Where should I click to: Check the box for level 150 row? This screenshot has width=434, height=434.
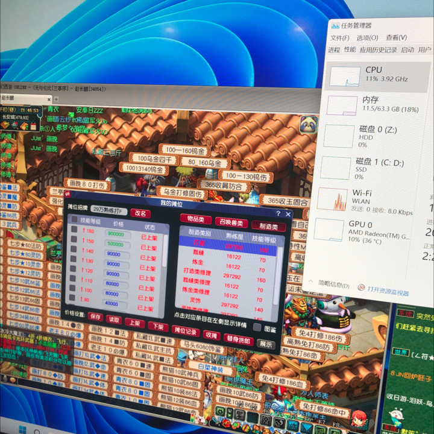coord(74,239)
